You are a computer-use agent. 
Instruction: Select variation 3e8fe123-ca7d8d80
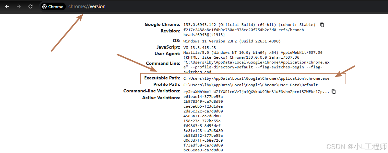[x=203, y=130]
